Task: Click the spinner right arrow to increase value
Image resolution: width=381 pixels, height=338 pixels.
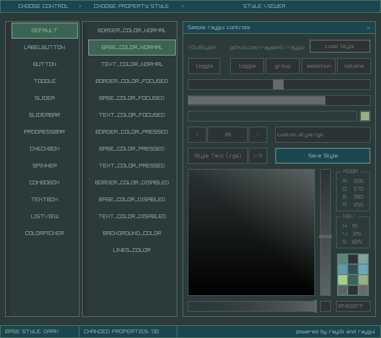Action: tap(258, 135)
